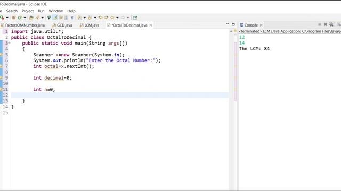Click the 'The LCM: 84' console output
Image resolution: width=341 pixels, height=191 pixels.
[254, 49]
